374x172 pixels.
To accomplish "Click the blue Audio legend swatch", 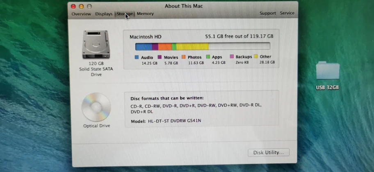I will [137, 57].
